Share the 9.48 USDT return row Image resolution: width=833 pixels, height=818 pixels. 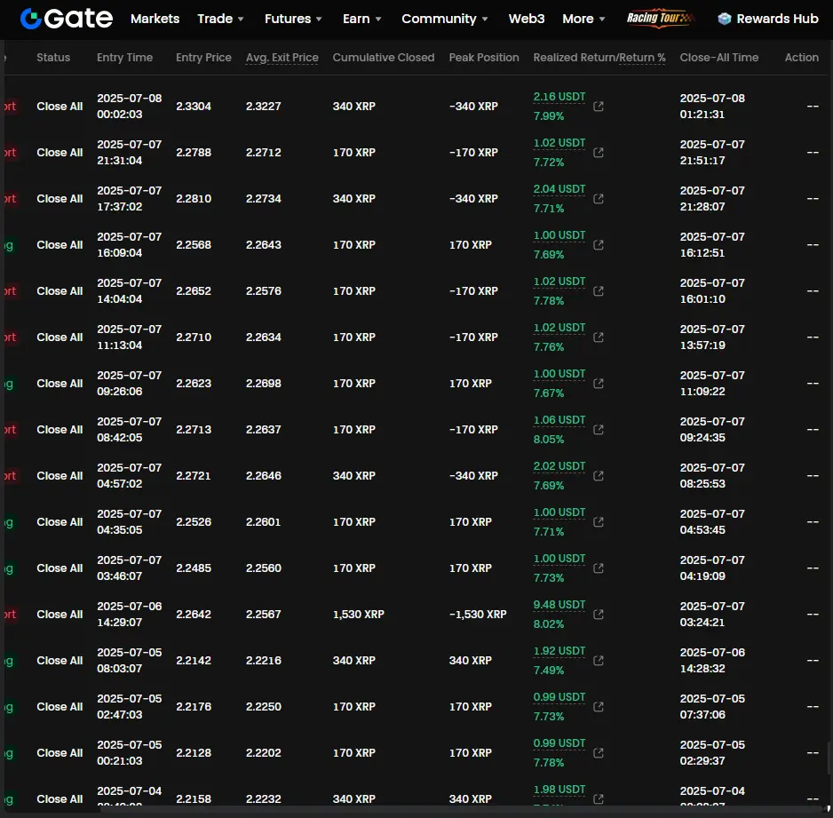pyautogui.click(x=599, y=615)
